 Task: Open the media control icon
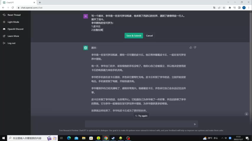(x=234, y=8)
